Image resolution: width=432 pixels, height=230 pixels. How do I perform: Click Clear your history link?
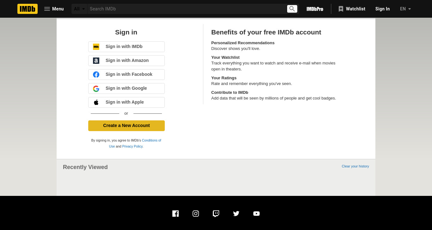point(355,166)
